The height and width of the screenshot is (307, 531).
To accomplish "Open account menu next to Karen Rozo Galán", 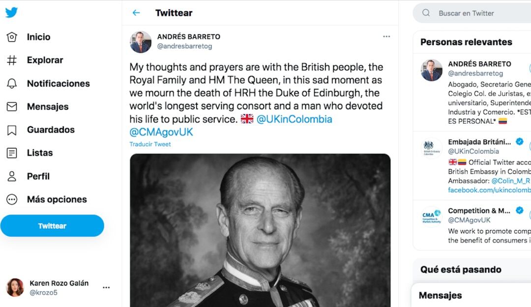I will tap(106, 287).
